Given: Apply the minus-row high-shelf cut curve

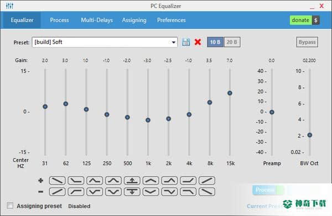Looking at the screenshot, I should (x=188, y=192).
